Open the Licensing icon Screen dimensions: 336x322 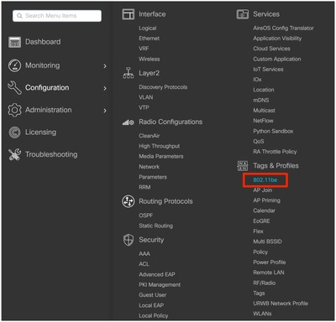point(14,132)
